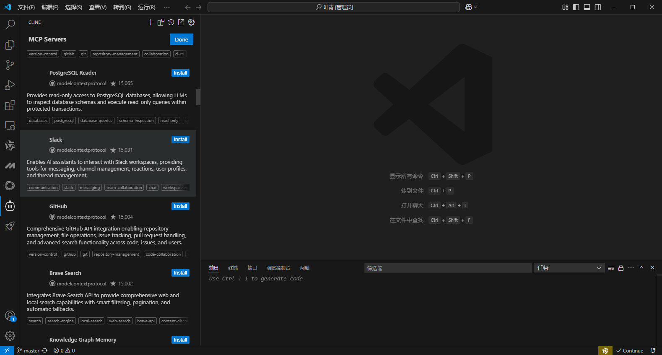Open the 任务 output channel dropdown
The height and width of the screenshot is (355, 662).
569,268
